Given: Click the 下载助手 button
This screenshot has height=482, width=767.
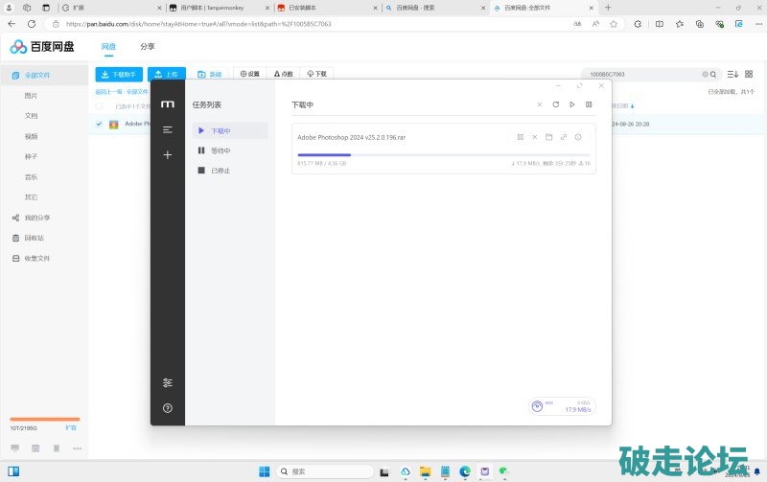Looking at the screenshot, I should pos(120,74).
